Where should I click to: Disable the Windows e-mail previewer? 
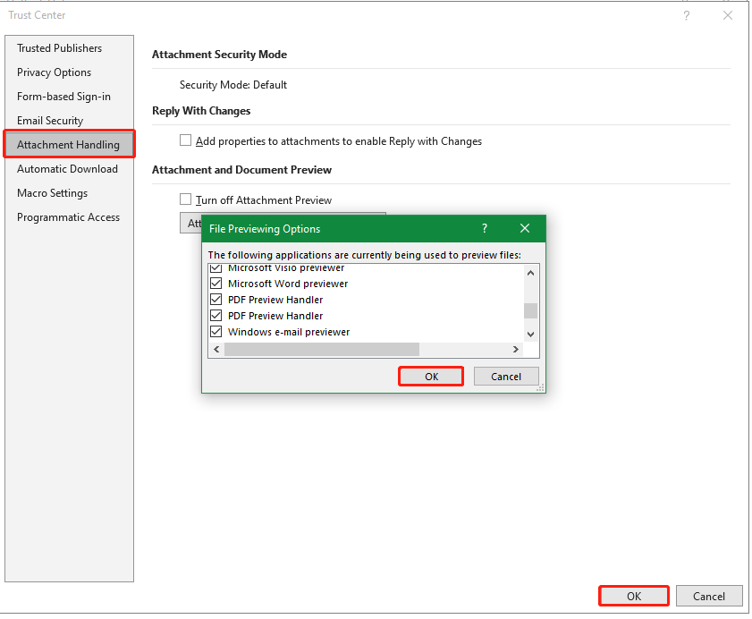[x=215, y=331]
